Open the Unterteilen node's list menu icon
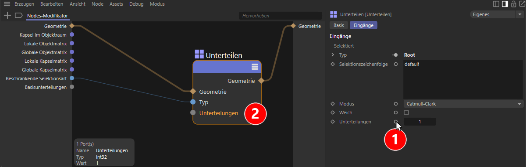Screen dimensions: 526x167 [x=255, y=67]
